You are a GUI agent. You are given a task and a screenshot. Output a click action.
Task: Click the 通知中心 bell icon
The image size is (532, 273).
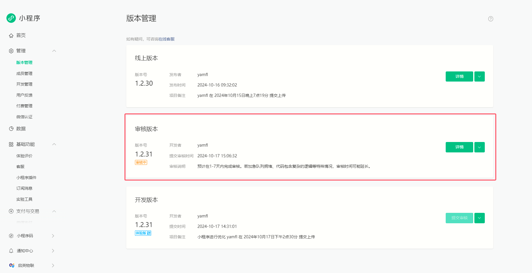(11, 251)
